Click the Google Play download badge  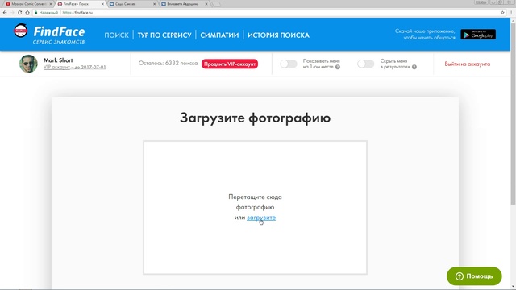point(478,35)
